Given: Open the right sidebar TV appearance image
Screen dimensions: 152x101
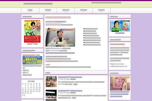Looking at the screenshot, I should point(120,26).
